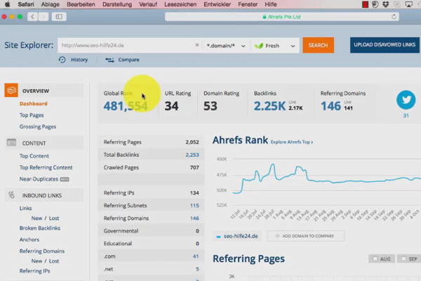The width and height of the screenshot is (421, 281).
Task: Open the Lesezeichen menu
Action: [180, 4]
